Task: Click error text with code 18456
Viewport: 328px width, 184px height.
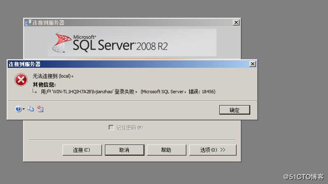Action: point(128,92)
